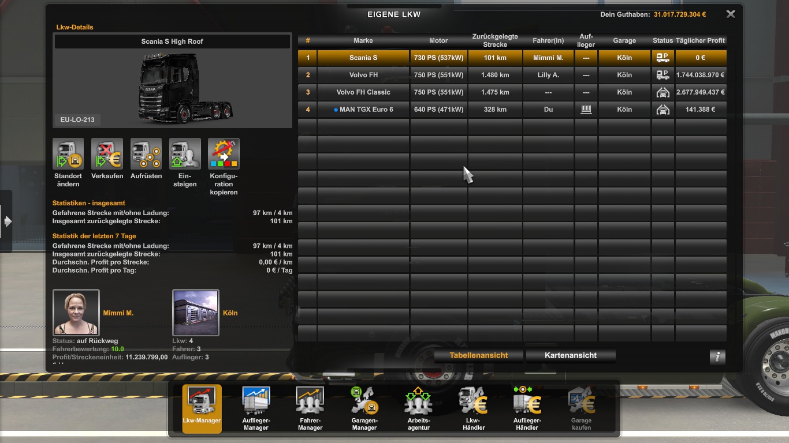Viewport: 789px width, 443px height.
Task: Click driver name Lilly A. in table
Action: [x=548, y=75]
